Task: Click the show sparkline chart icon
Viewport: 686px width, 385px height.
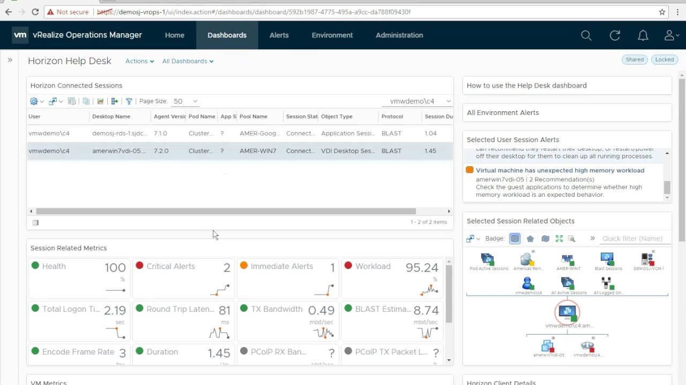Action: [100, 101]
